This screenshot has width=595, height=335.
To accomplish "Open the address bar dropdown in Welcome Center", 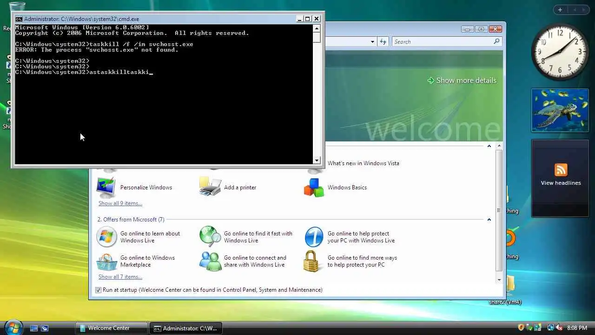I will pyautogui.click(x=372, y=41).
